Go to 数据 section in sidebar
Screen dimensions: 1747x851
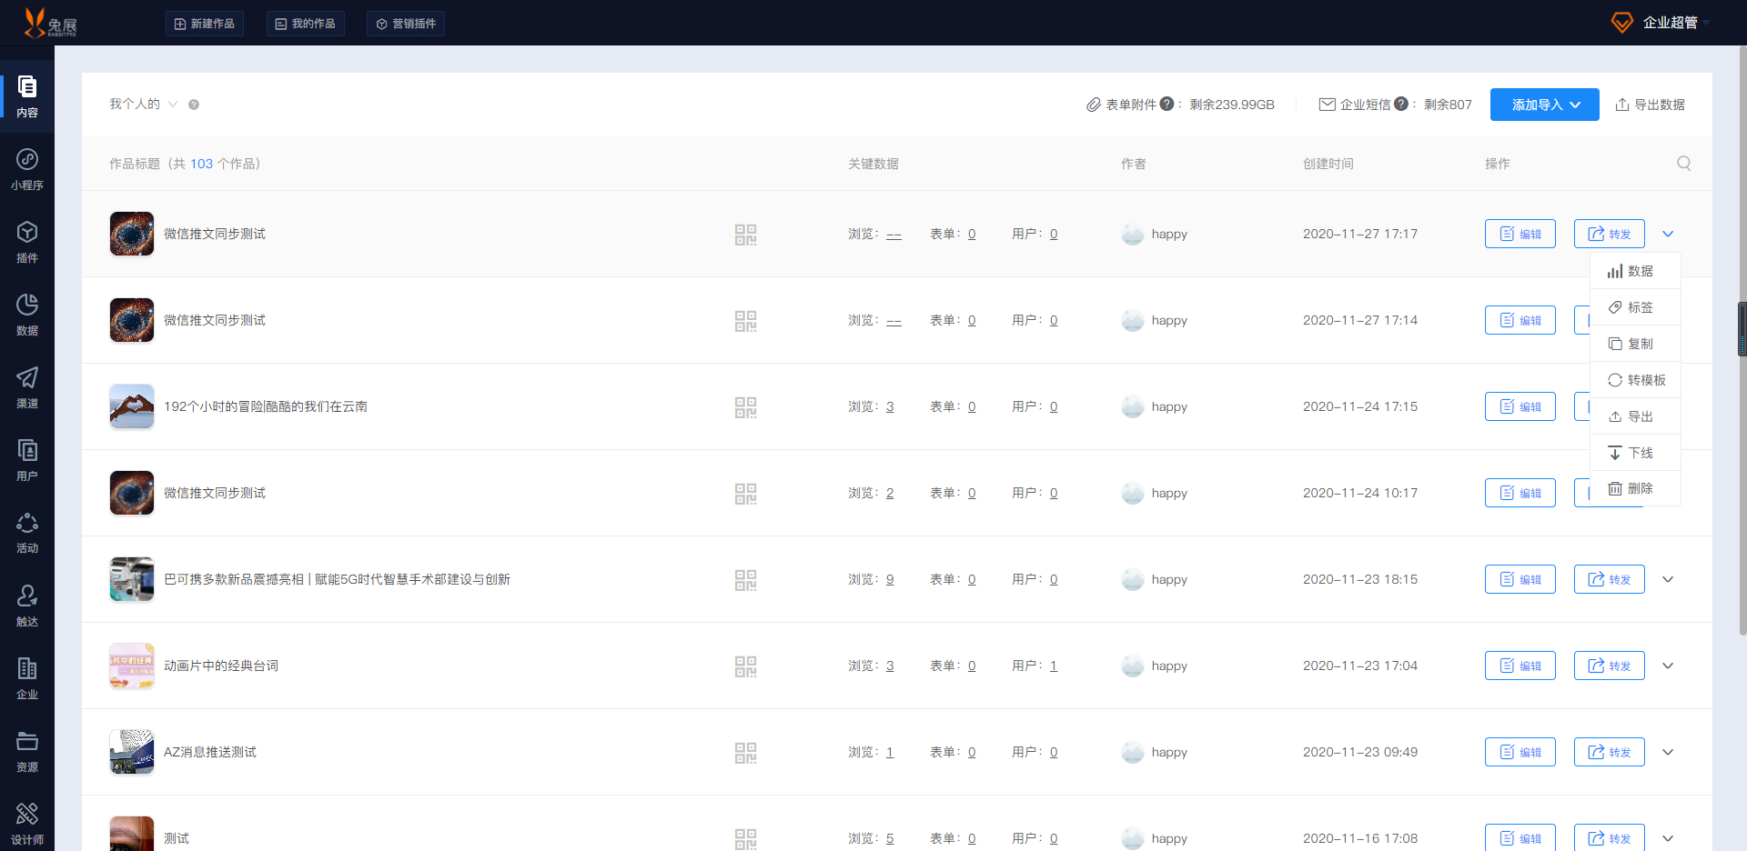[x=27, y=315]
